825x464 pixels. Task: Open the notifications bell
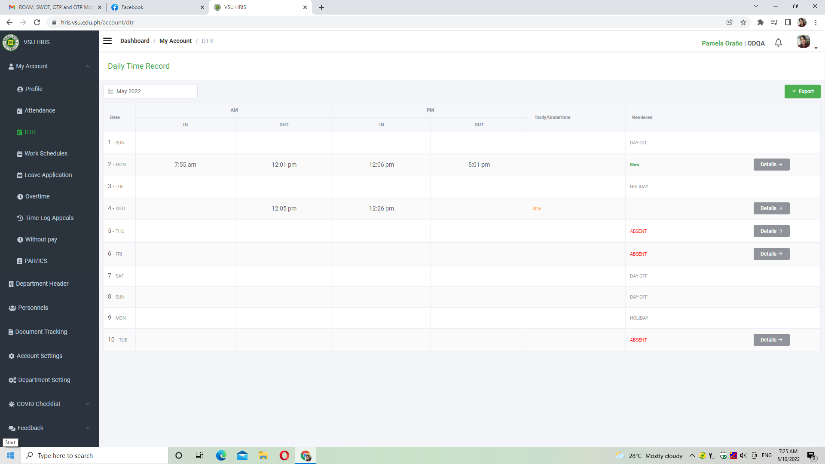pos(778,43)
